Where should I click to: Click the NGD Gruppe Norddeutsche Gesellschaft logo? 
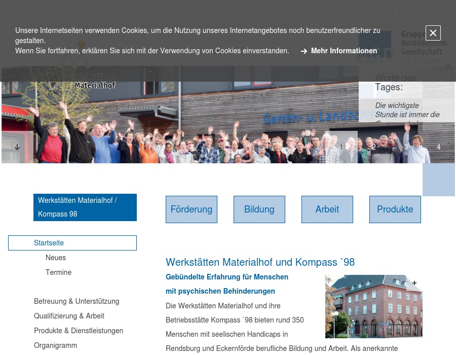375,45
